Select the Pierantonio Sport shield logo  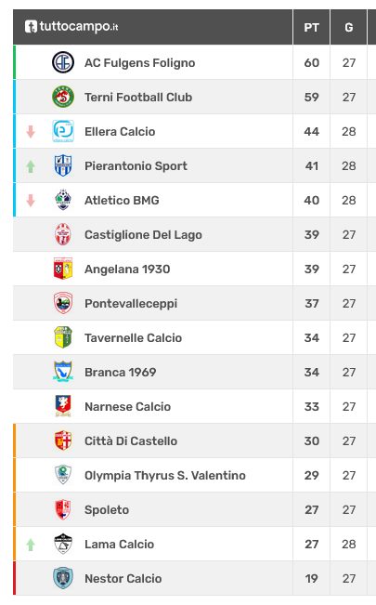pos(63,165)
